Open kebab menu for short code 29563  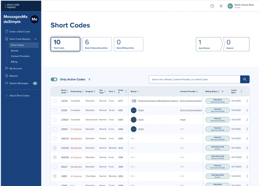(247, 129)
